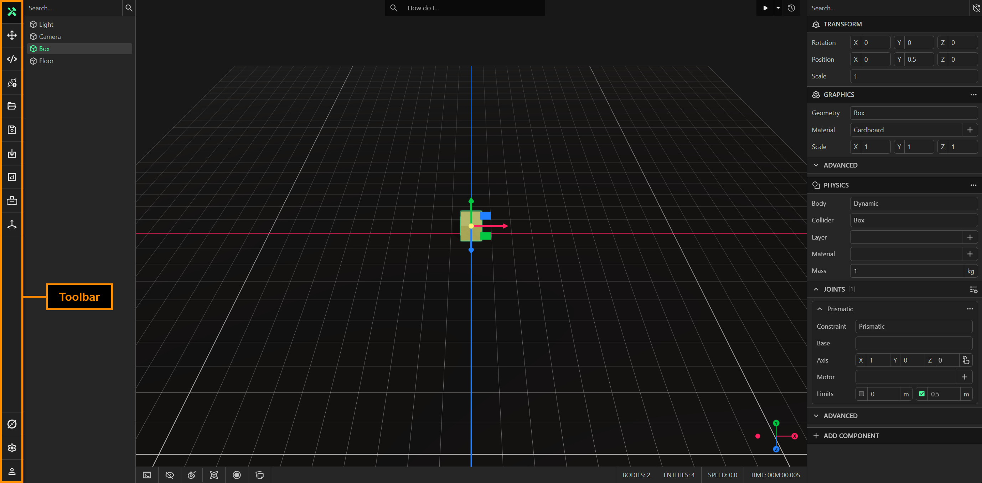Open the Graphics three-dots menu
The height and width of the screenshot is (483, 982).
coord(973,94)
